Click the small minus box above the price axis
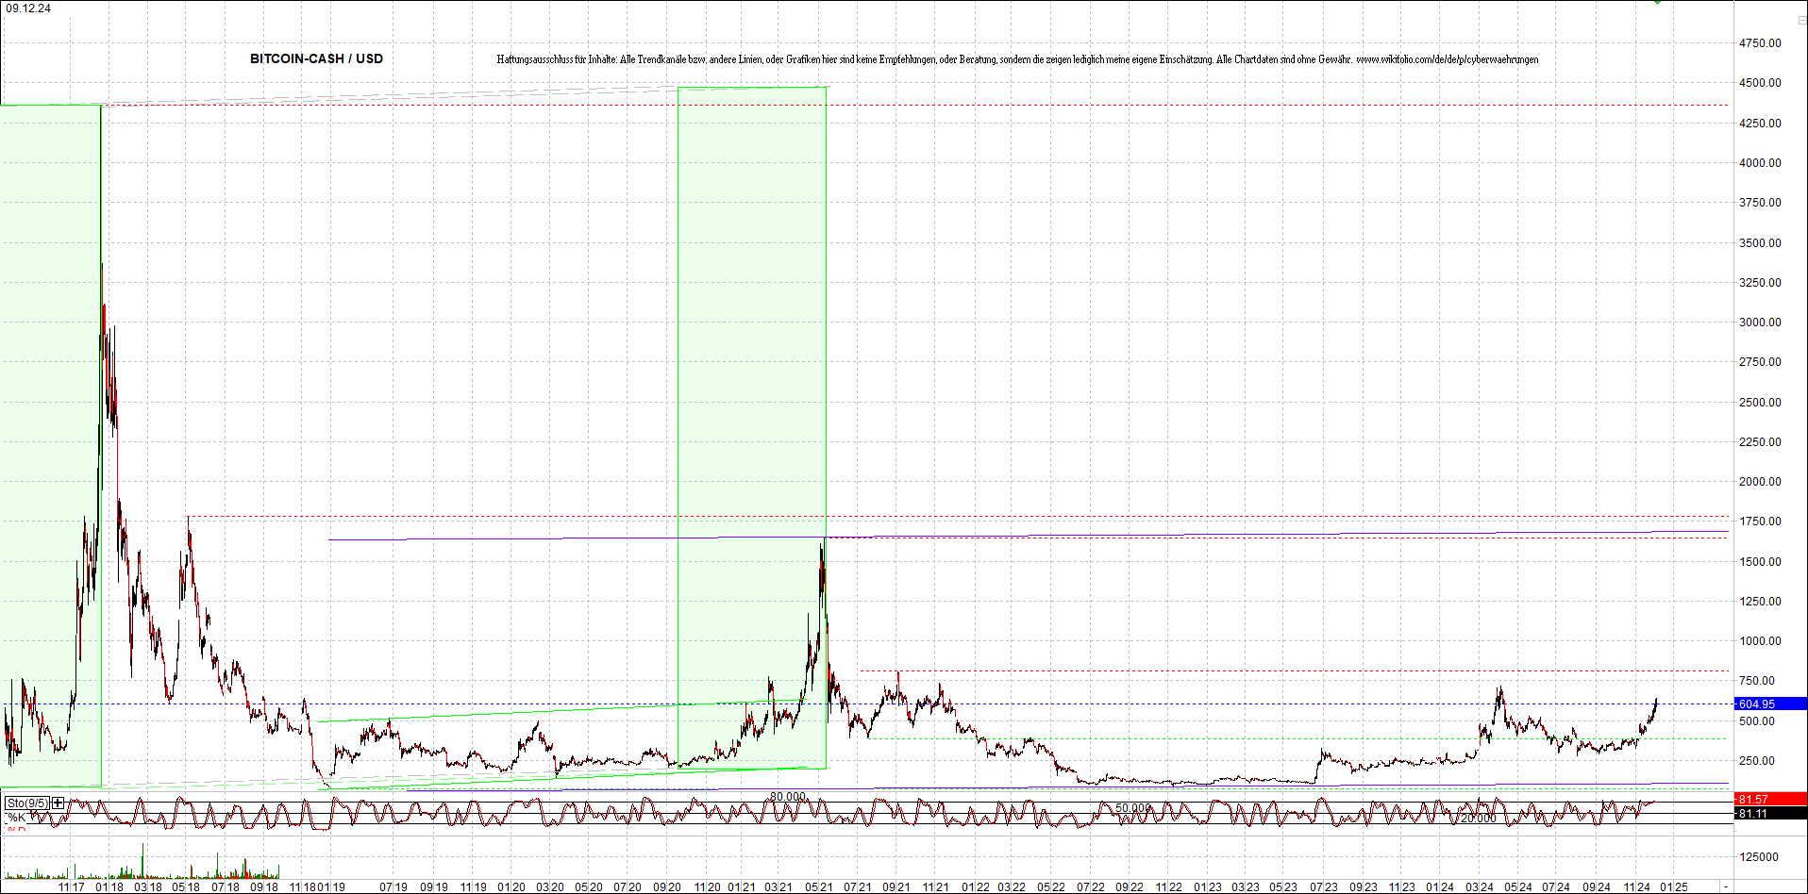Image resolution: width=1808 pixels, height=894 pixels. tap(1801, 20)
